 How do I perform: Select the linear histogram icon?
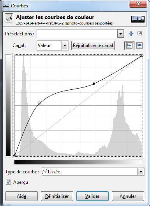click(x=129, y=45)
